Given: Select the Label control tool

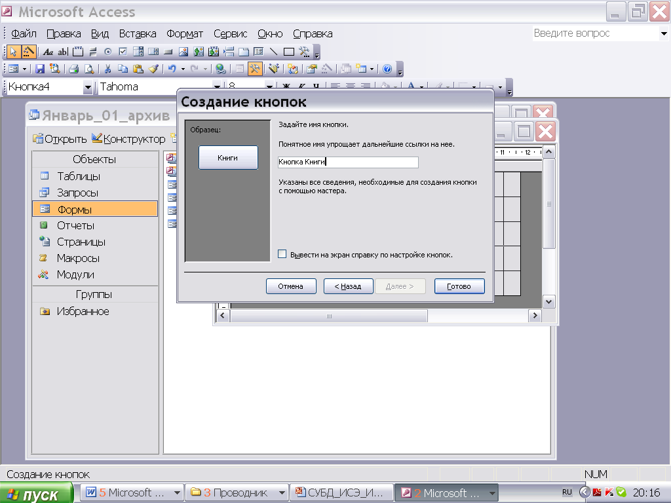Looking at the screenshot, I should [48, 52].
